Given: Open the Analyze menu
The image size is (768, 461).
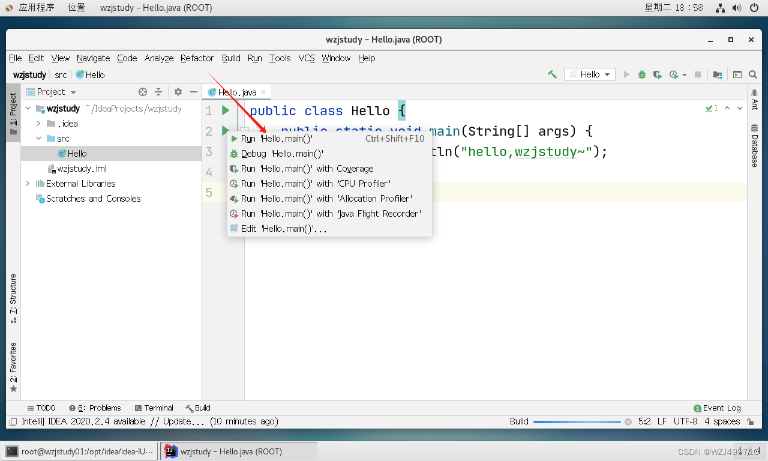Looking at the screenshot, I should [159, 58].
